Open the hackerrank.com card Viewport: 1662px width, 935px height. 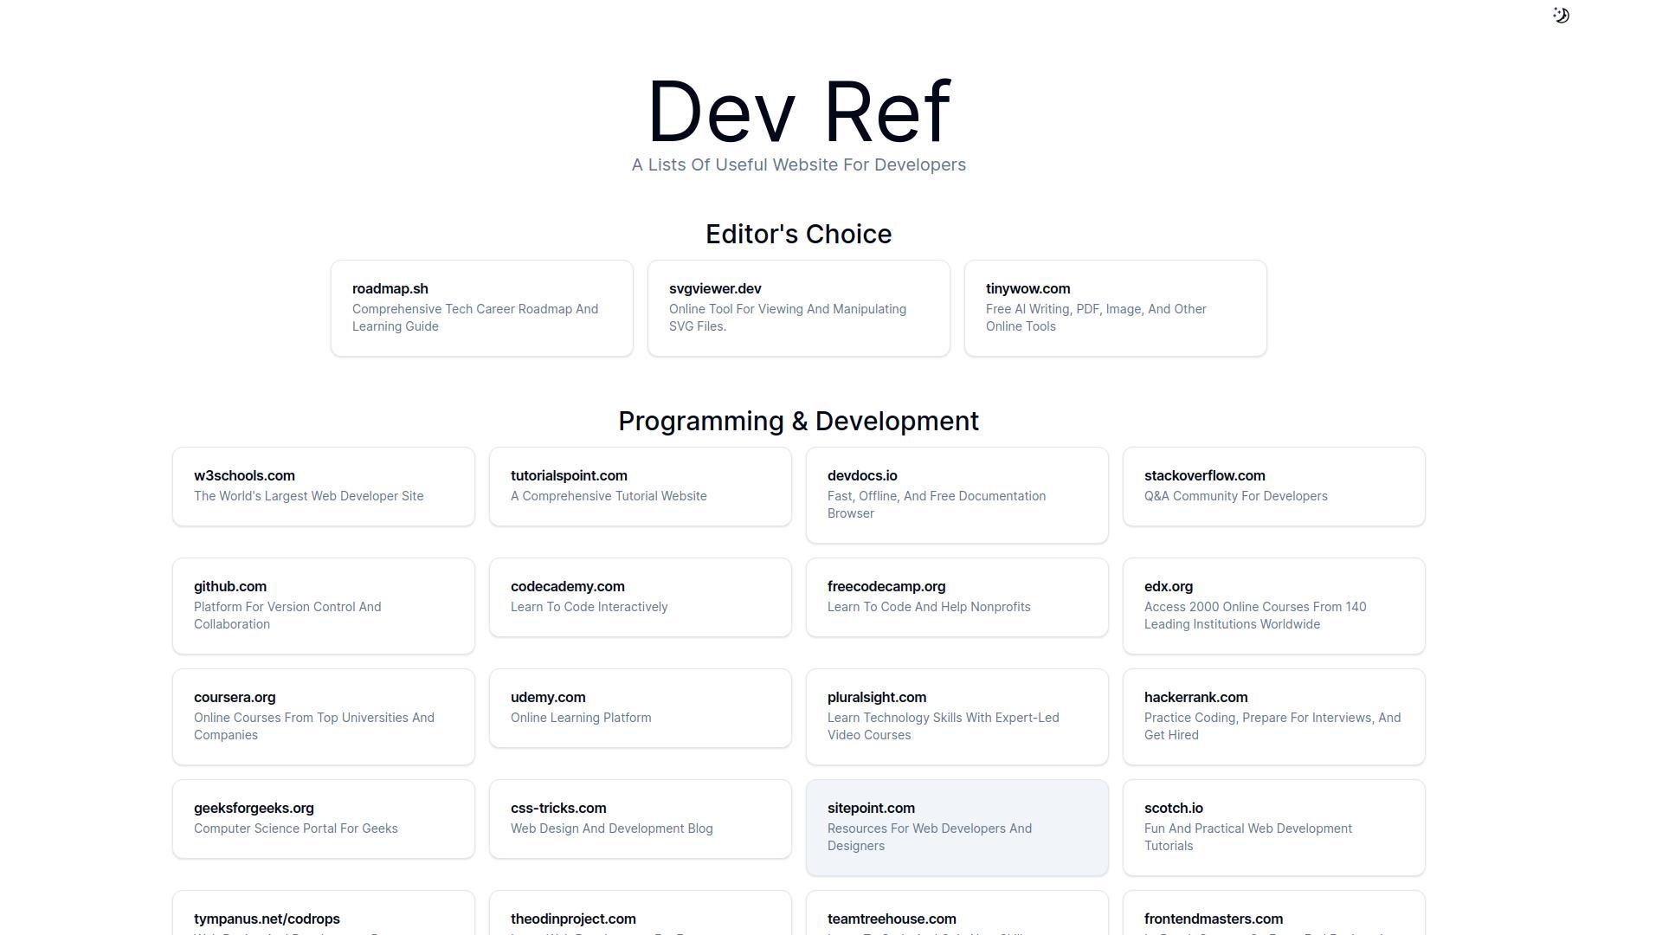tap(1273, 717)
